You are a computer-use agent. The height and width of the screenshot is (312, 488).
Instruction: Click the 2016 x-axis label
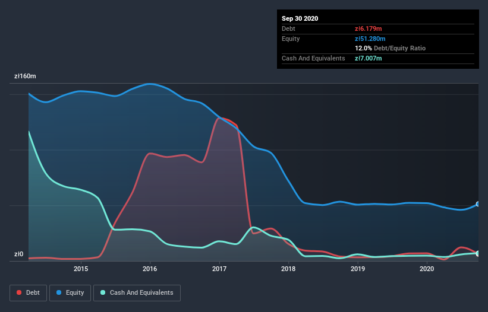(150, 269)
